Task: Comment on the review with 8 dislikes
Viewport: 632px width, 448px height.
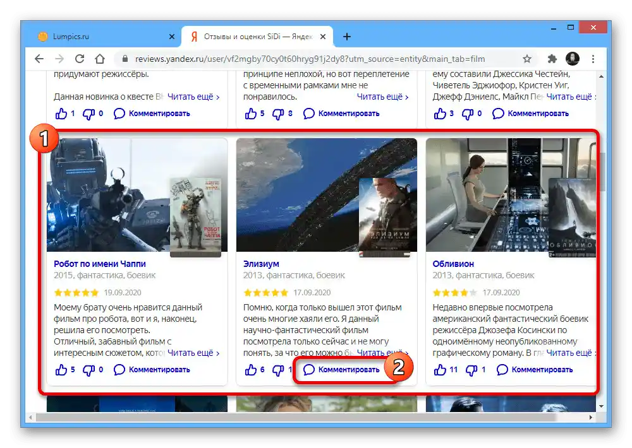Action: (341, 114)
